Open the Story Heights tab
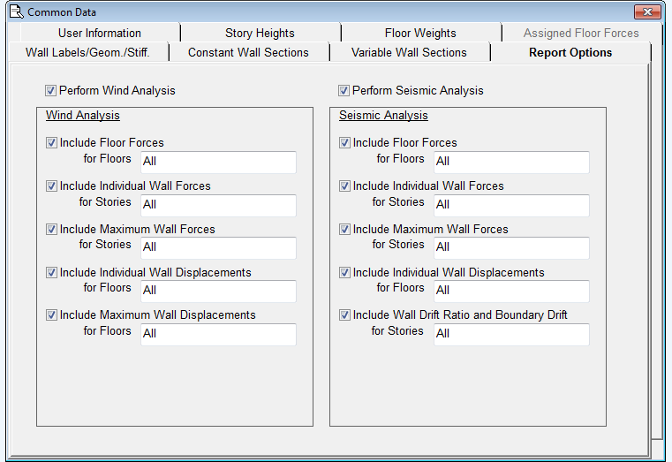The width and height of the screenshot is (672, 462). [x=260, y=33]
